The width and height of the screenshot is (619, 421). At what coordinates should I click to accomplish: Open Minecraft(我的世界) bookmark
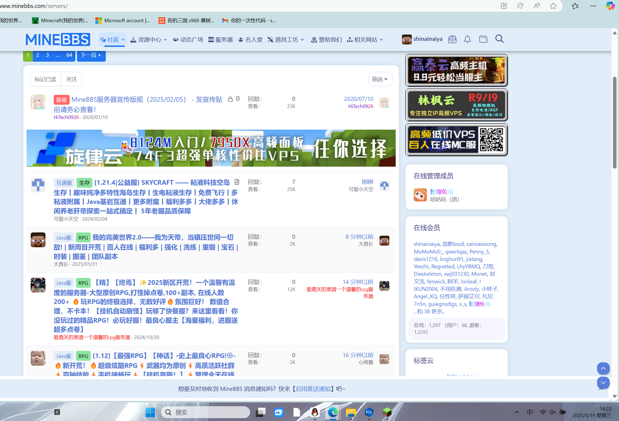coord(60,20)
